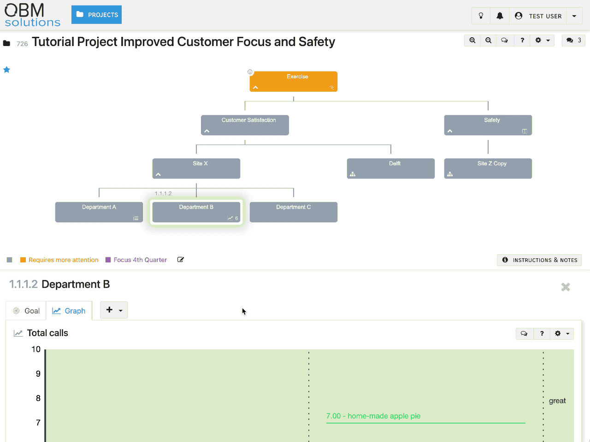Click the orange Requires more attention swatch
Viewport: 590px width, 442px height.
tap(23, 260)
